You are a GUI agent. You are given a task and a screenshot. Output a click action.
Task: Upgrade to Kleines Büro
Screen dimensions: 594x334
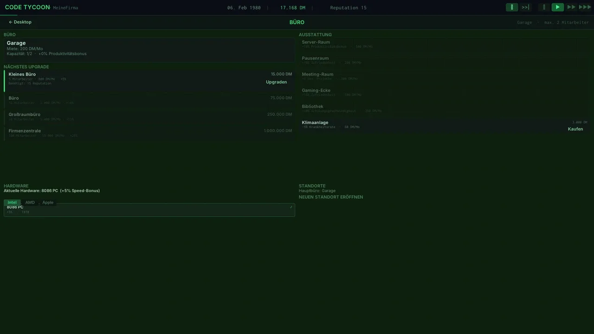tap(276, 82)
